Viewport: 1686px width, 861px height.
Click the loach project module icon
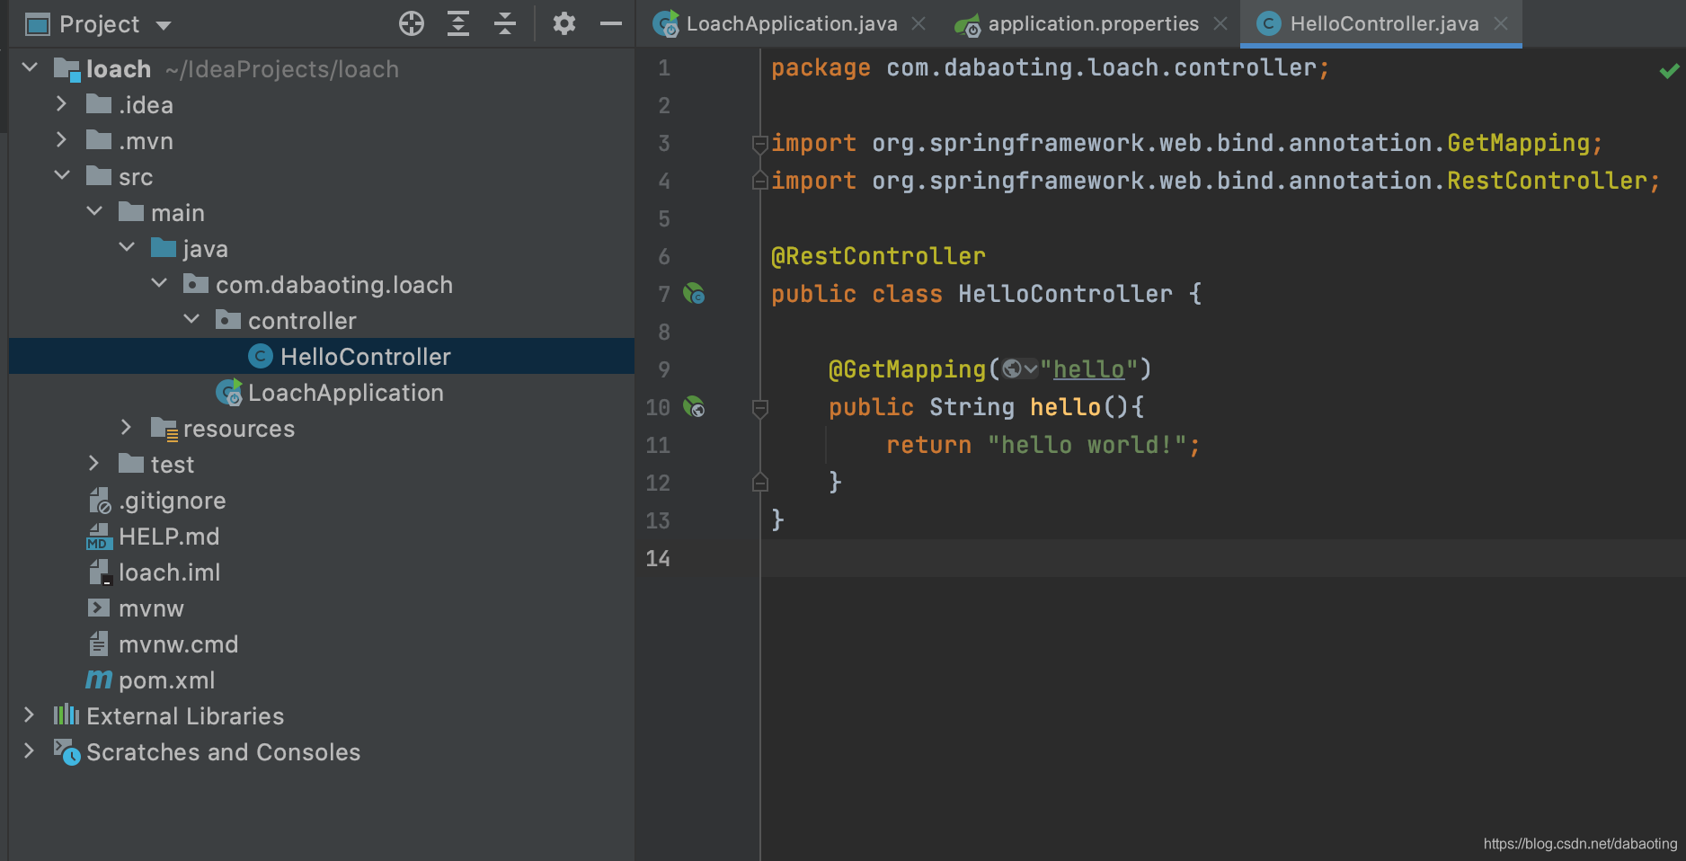(67, 69)
